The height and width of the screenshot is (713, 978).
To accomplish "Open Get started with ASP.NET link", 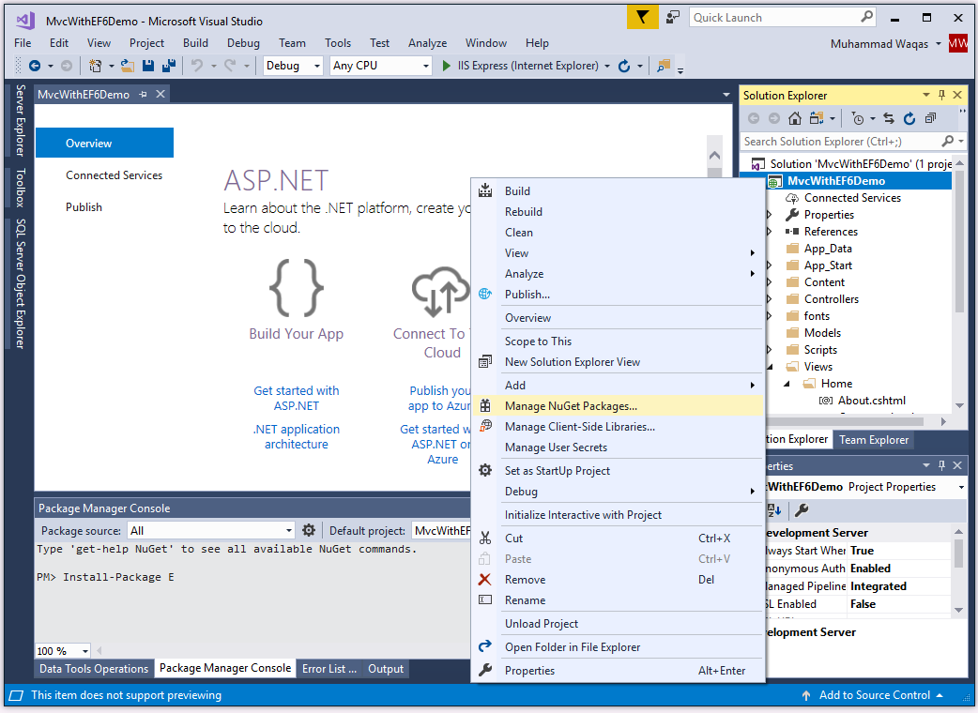I will [x=297, y=399].
